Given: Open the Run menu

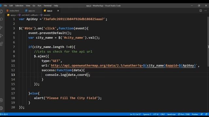Looking at the screenshot, I should pos(39,6).
